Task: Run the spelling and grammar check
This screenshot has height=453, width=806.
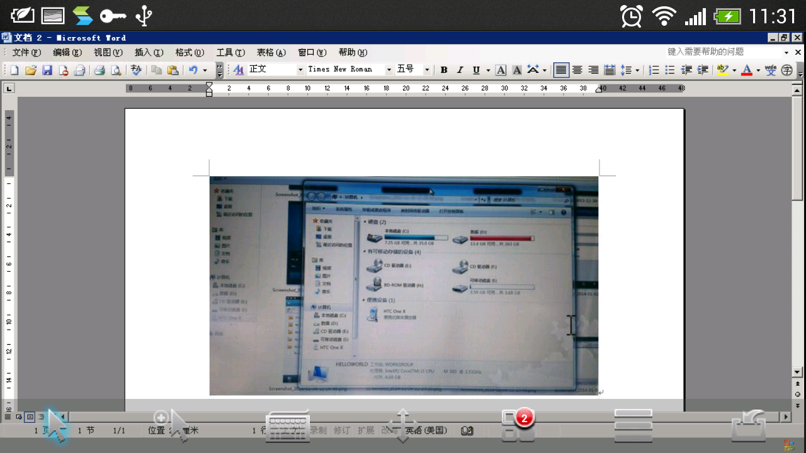Action: pos(136,70)
